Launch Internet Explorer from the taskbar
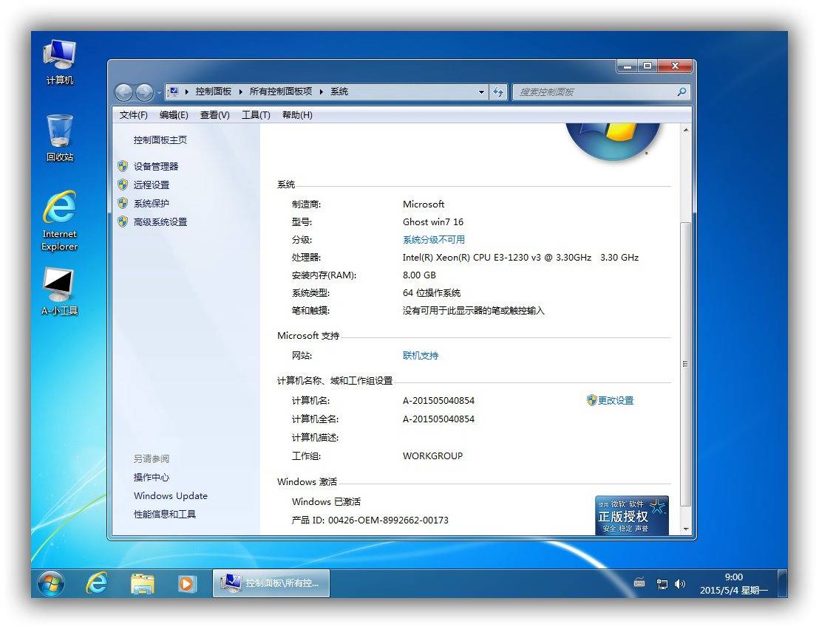Viewport: 819px width, 629px height. pyautogui.click(x=97, y=583)
